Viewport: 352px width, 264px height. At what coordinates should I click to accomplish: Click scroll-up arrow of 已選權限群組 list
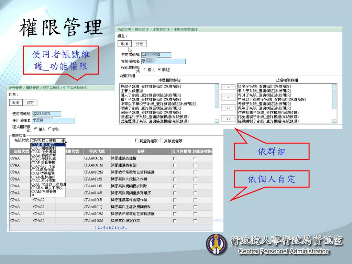tap(334, 86)
